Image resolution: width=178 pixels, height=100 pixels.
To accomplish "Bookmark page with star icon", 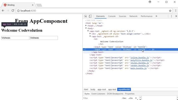I will [x=170, y=11].
